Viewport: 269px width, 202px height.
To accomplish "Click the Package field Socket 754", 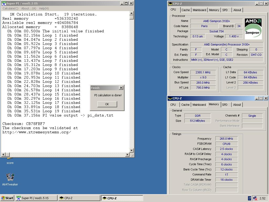I will (x=216, y=31).
